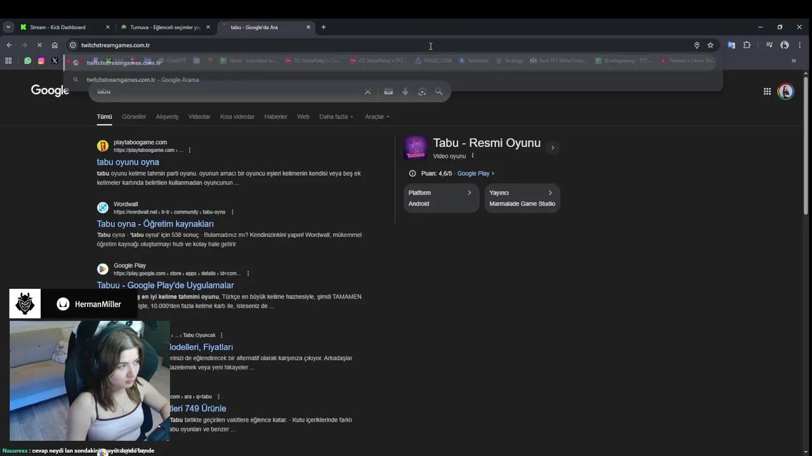Start voice search with microphone icon

(405, 92)
